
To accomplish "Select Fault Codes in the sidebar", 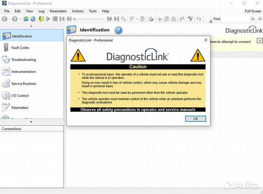I will point(32,47).
